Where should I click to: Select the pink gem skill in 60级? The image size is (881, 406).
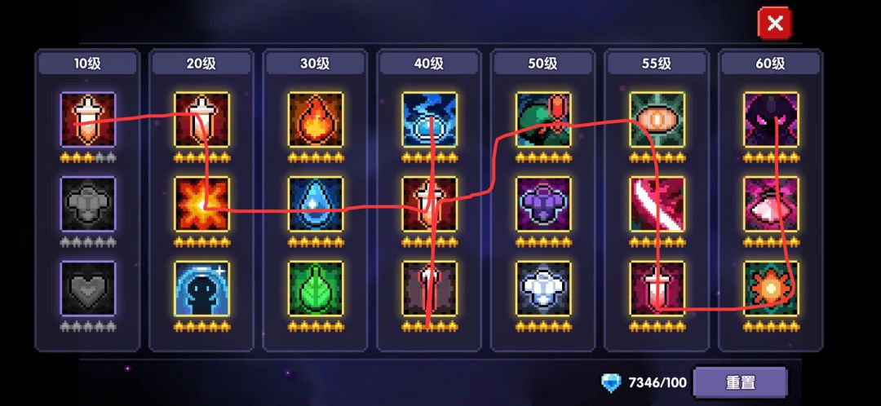pyautogui.click(x=771, y=204)
